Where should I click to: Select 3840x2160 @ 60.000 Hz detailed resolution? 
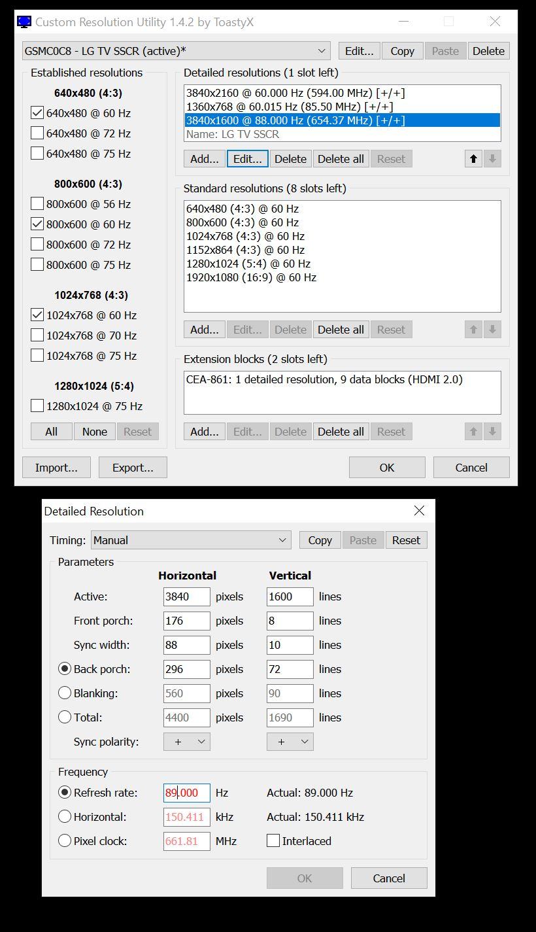tap(343, 93)
